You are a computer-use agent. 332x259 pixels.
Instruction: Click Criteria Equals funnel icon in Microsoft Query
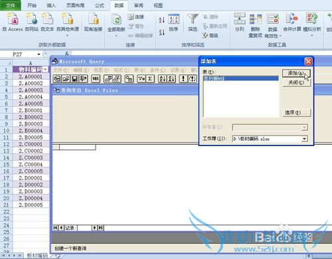click(x=141, y=79)
